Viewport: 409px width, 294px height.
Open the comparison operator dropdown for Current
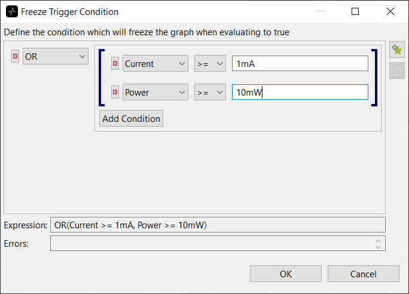(210, 64)
